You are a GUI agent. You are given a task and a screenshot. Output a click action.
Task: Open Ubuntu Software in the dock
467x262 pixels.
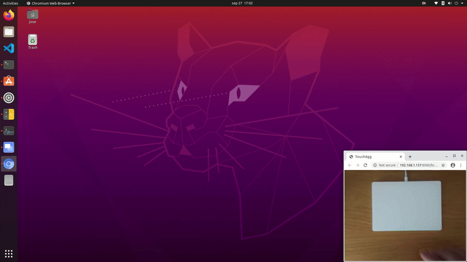point(9,81)
